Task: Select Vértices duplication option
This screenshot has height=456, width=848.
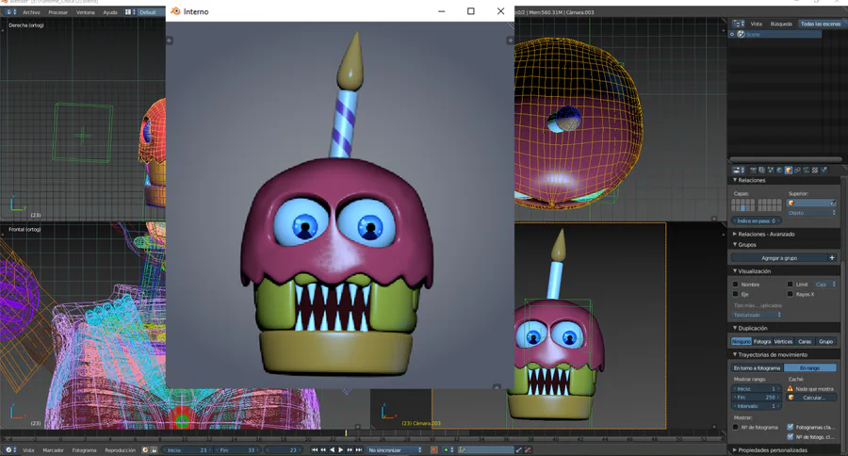Action: click(783, 342)
